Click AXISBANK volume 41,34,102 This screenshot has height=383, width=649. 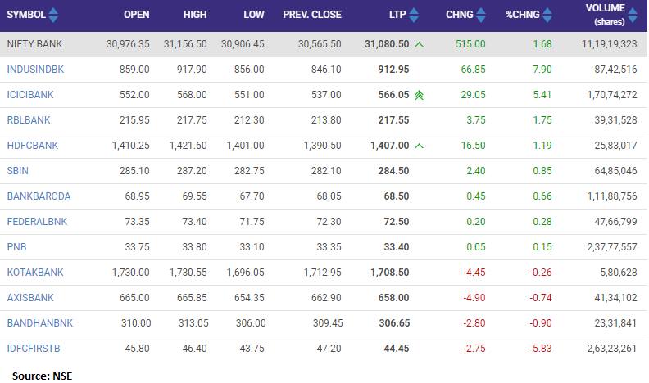[615, 297]
